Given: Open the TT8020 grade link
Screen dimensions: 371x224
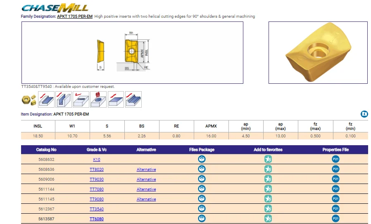Looking at the screenshot, I should click(x=97, y=170).
